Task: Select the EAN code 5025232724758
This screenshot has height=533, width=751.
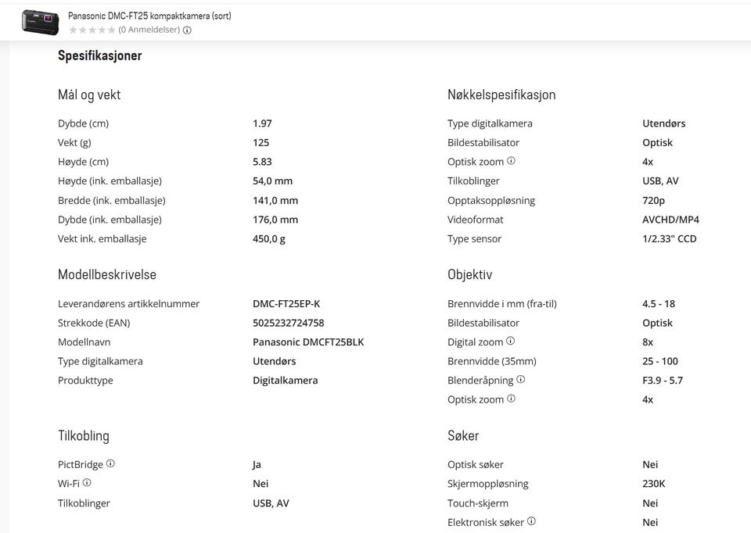Action: point(289,323)
